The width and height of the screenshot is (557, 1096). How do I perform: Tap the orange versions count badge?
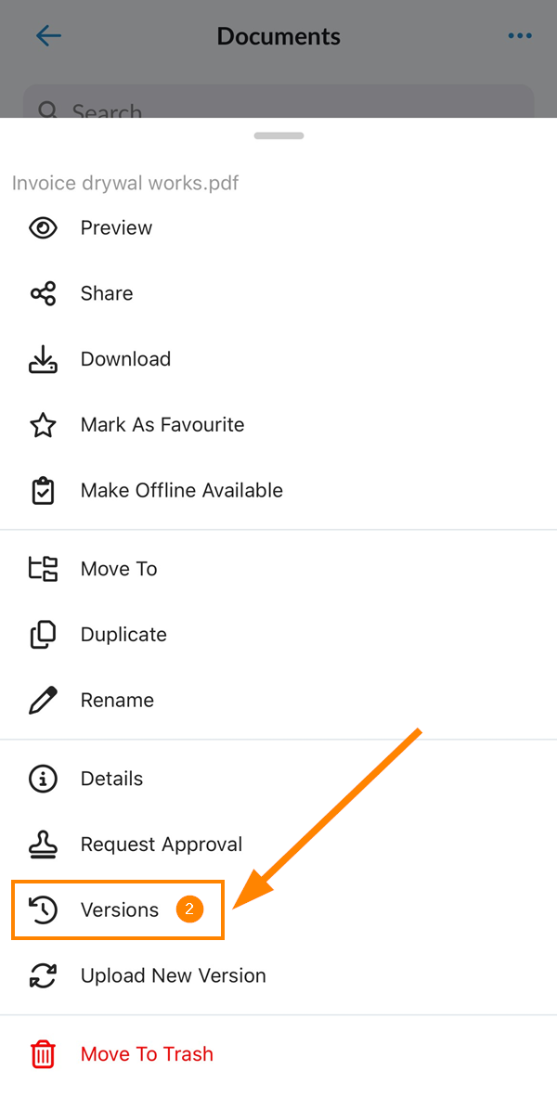pos(189,910)
